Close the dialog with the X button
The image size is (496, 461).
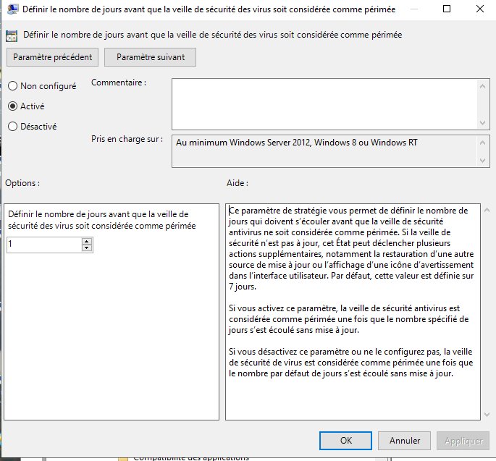[479, 11]
